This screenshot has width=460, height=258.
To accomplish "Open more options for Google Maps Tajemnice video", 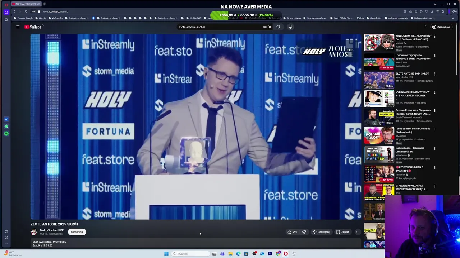I will [435, 148].
